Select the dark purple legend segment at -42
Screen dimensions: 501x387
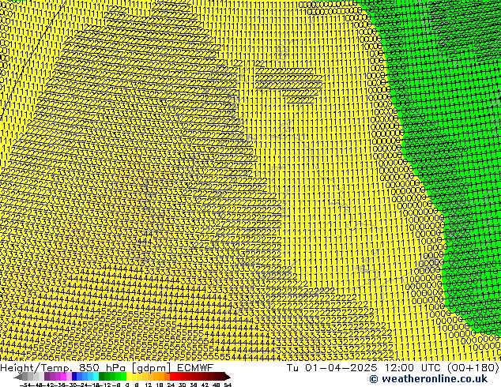[47, 377]
